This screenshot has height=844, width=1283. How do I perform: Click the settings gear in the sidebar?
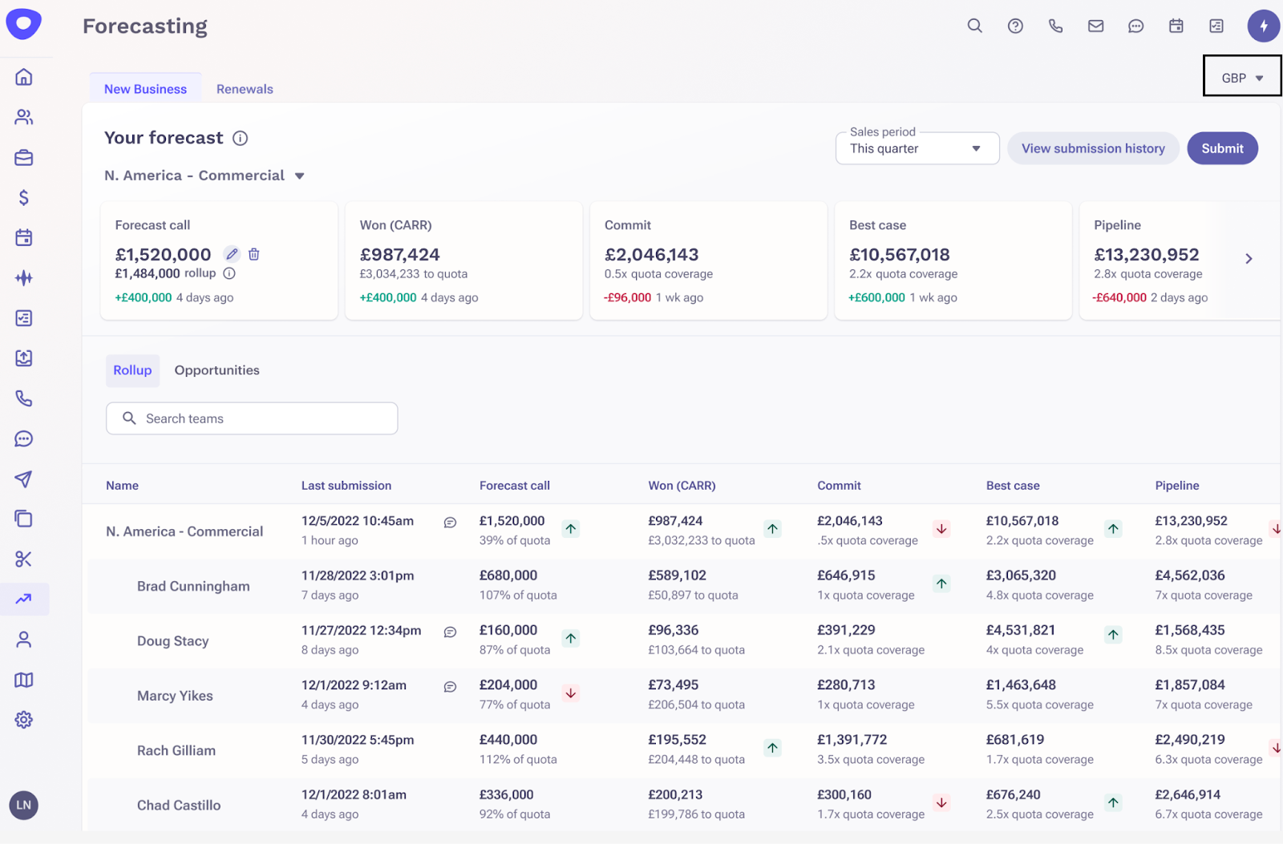[x=24, y=719]
